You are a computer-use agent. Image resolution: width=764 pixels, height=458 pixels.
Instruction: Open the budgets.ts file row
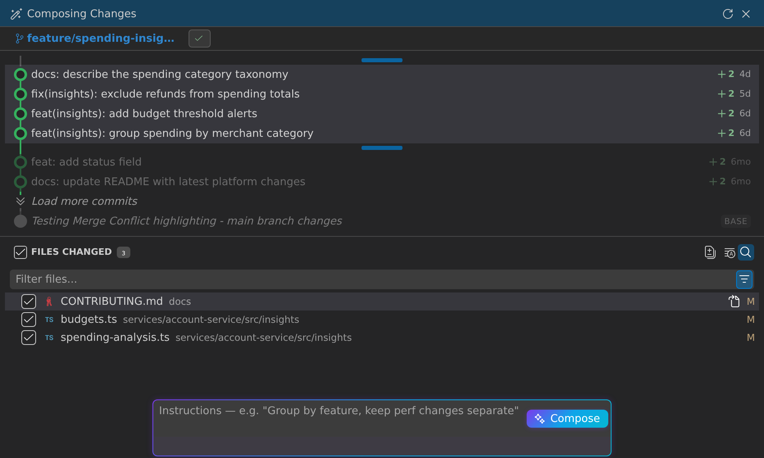pyautogui.click(x=382, y=320)
